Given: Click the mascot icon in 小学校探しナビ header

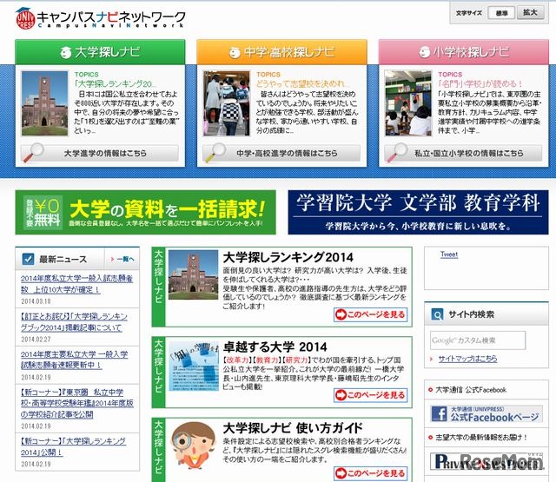Looking at the screenshot, I should tap(425, 52).
